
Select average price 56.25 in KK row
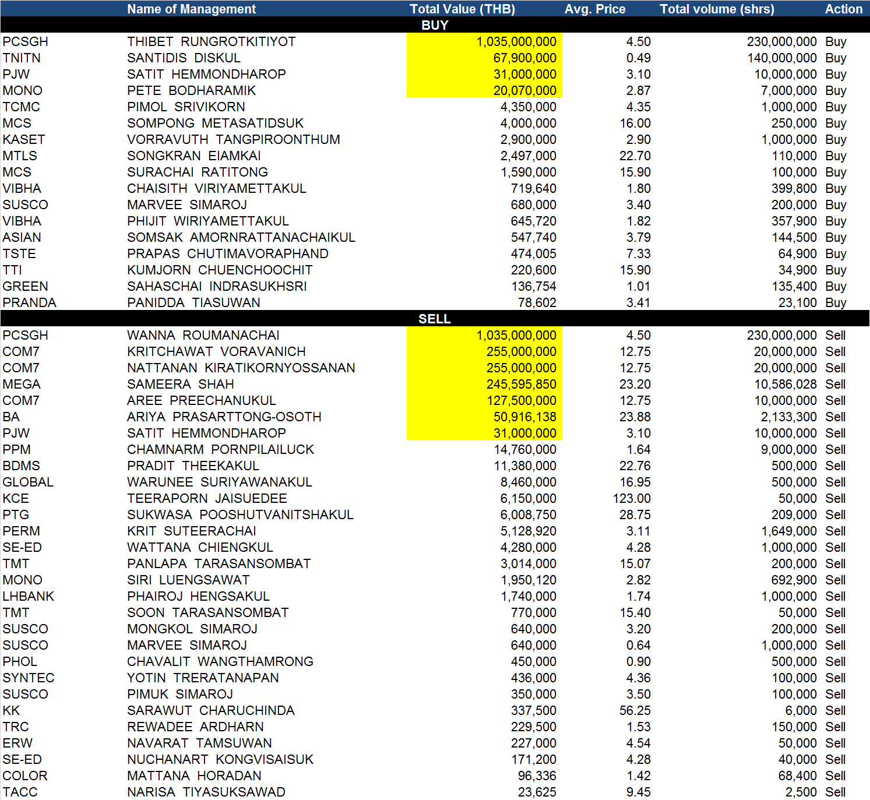point(635,710)
